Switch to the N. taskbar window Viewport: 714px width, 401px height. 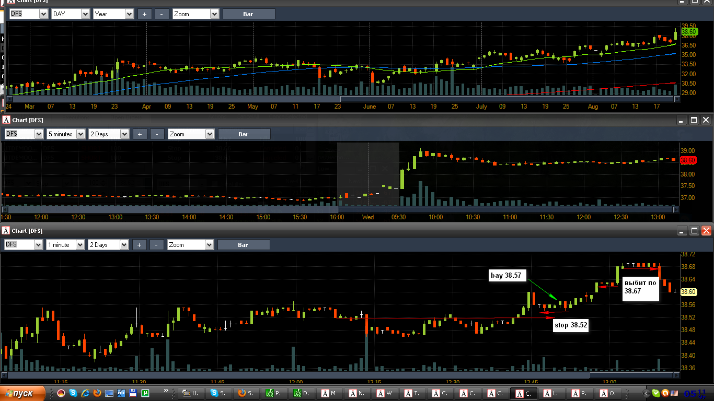click(358, 393)
